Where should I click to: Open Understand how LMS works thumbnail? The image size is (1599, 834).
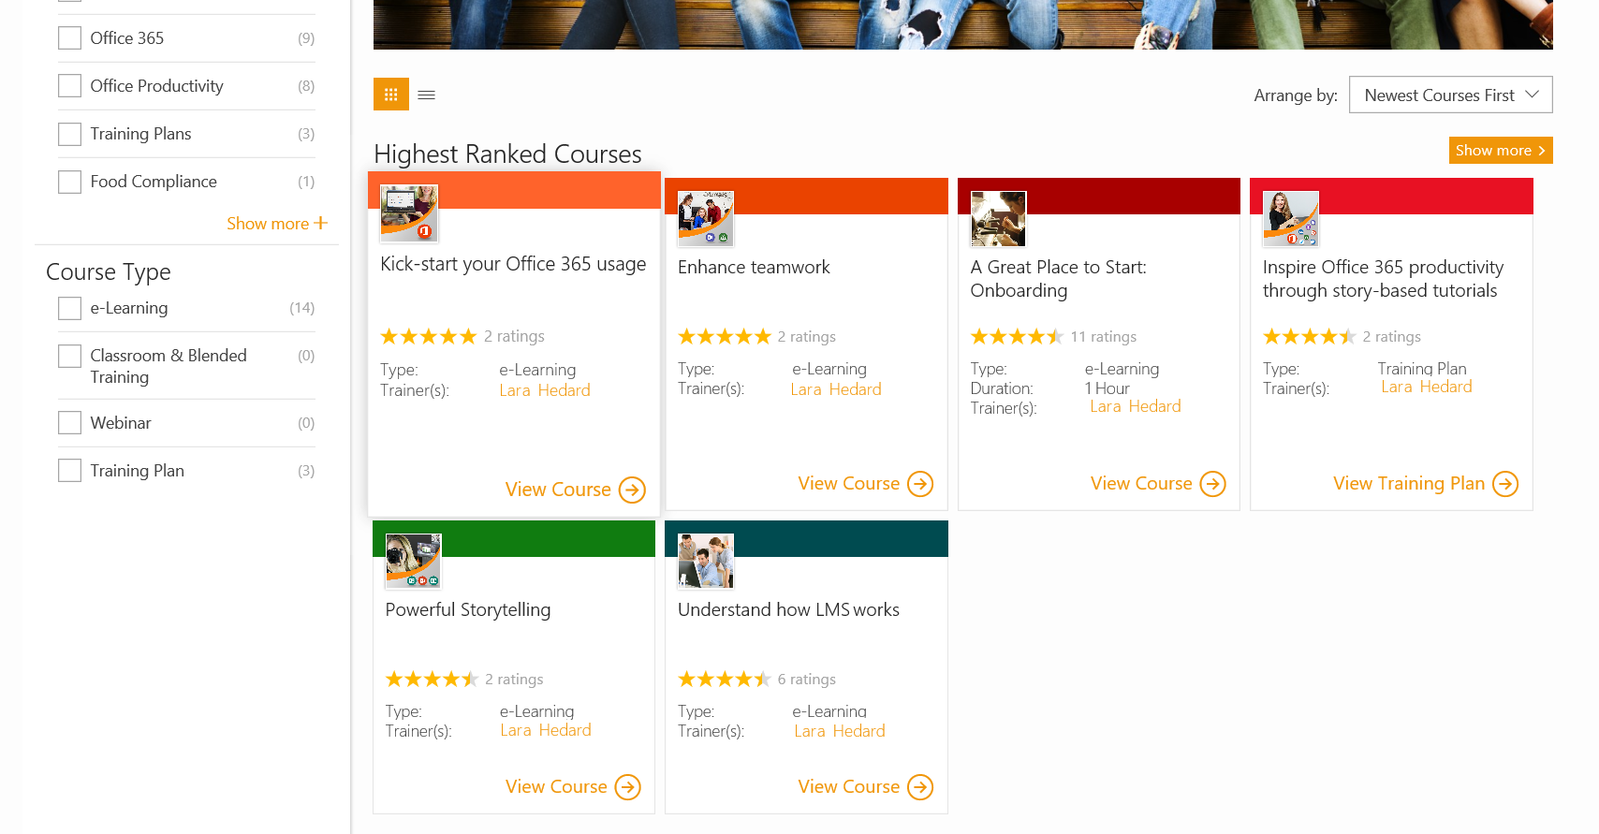[706, 562]
